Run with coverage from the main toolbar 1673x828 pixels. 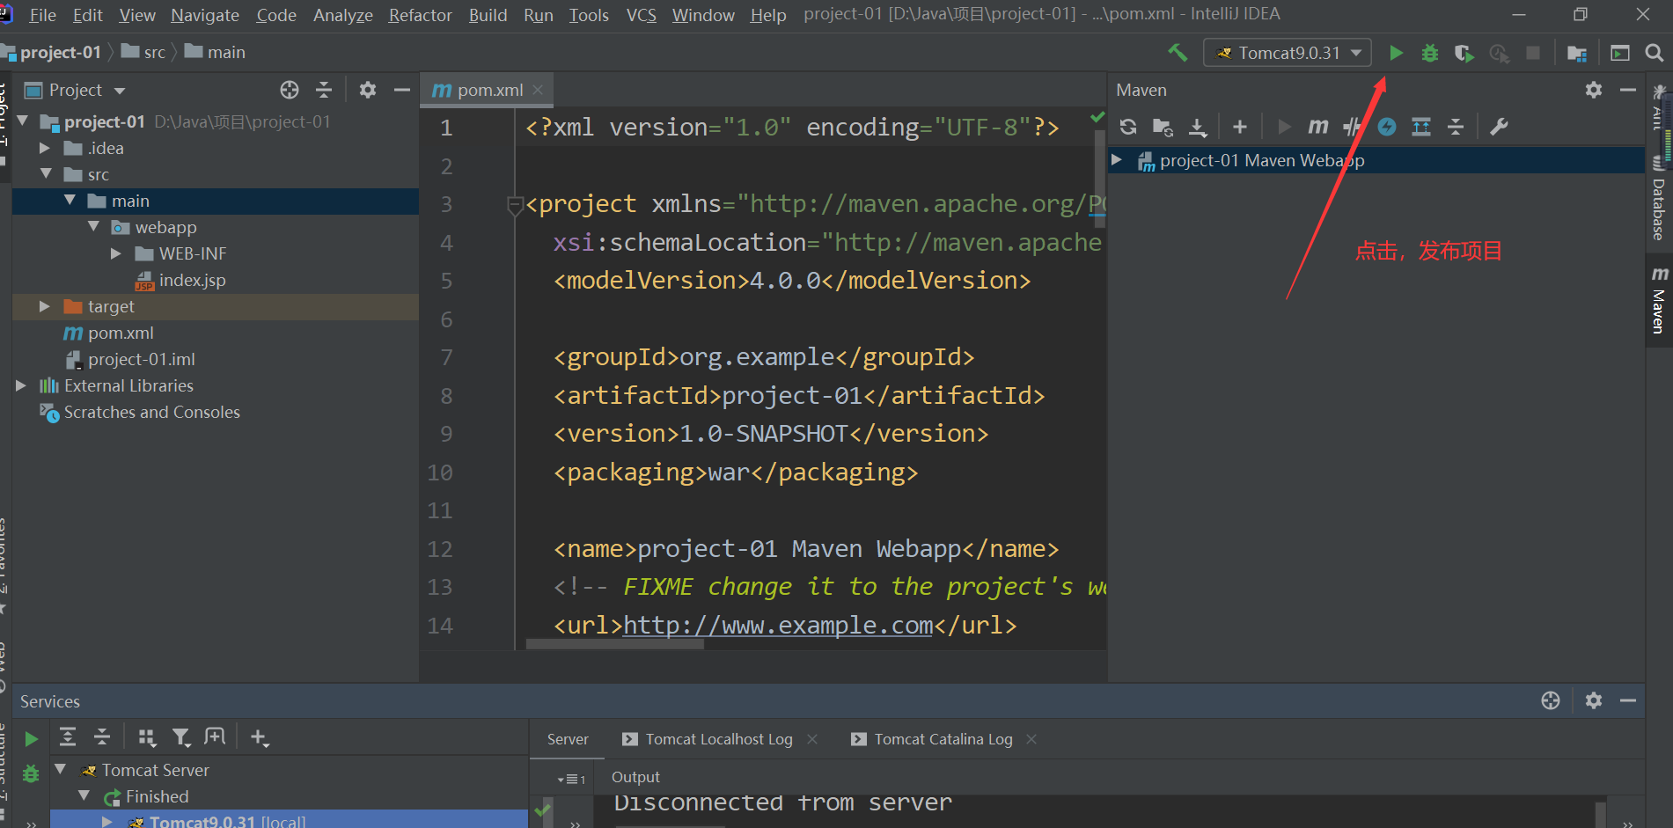(1464, 54)
